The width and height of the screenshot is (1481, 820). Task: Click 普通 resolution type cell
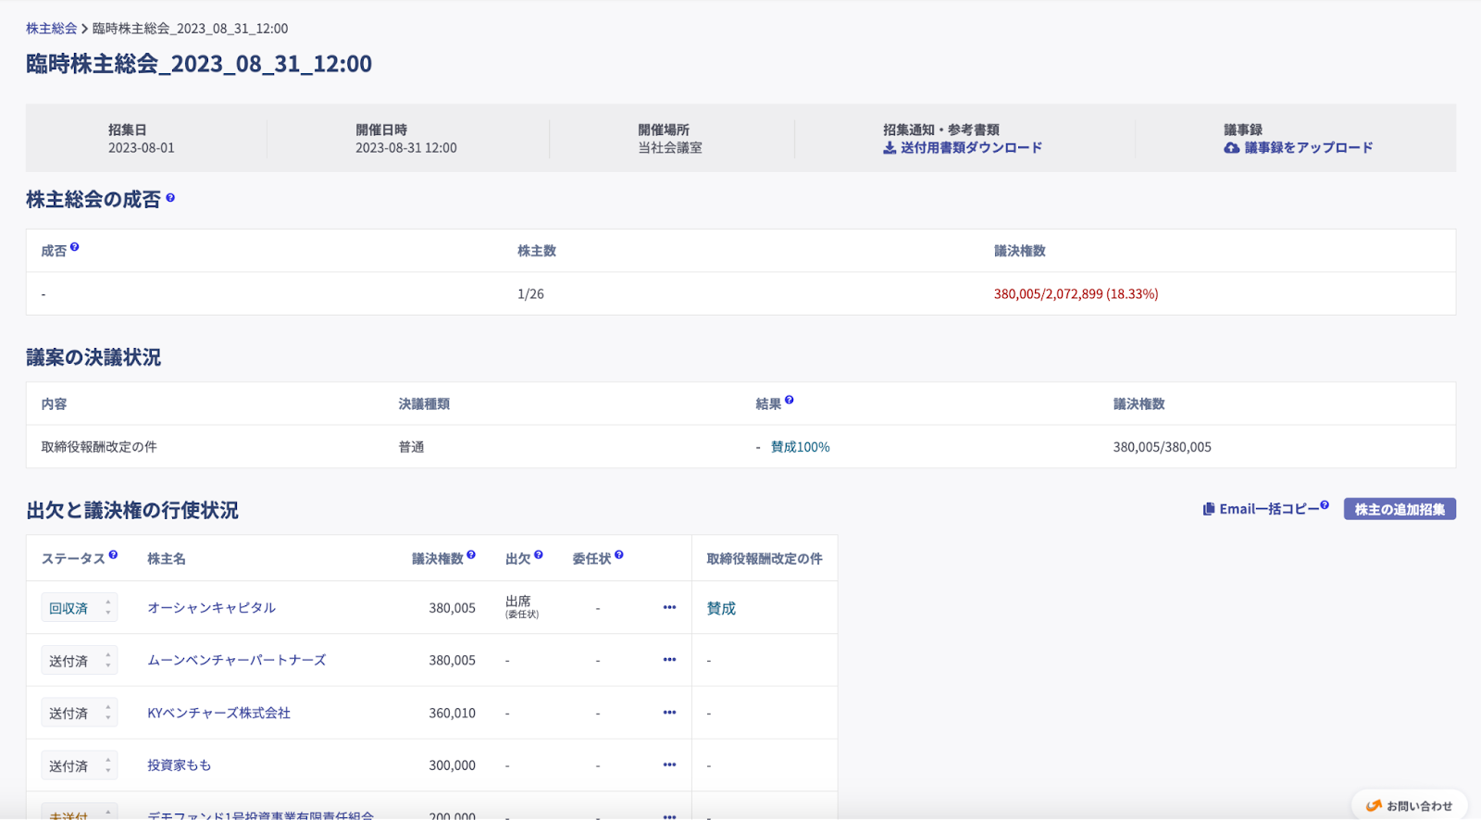click(x=411, y=447)
